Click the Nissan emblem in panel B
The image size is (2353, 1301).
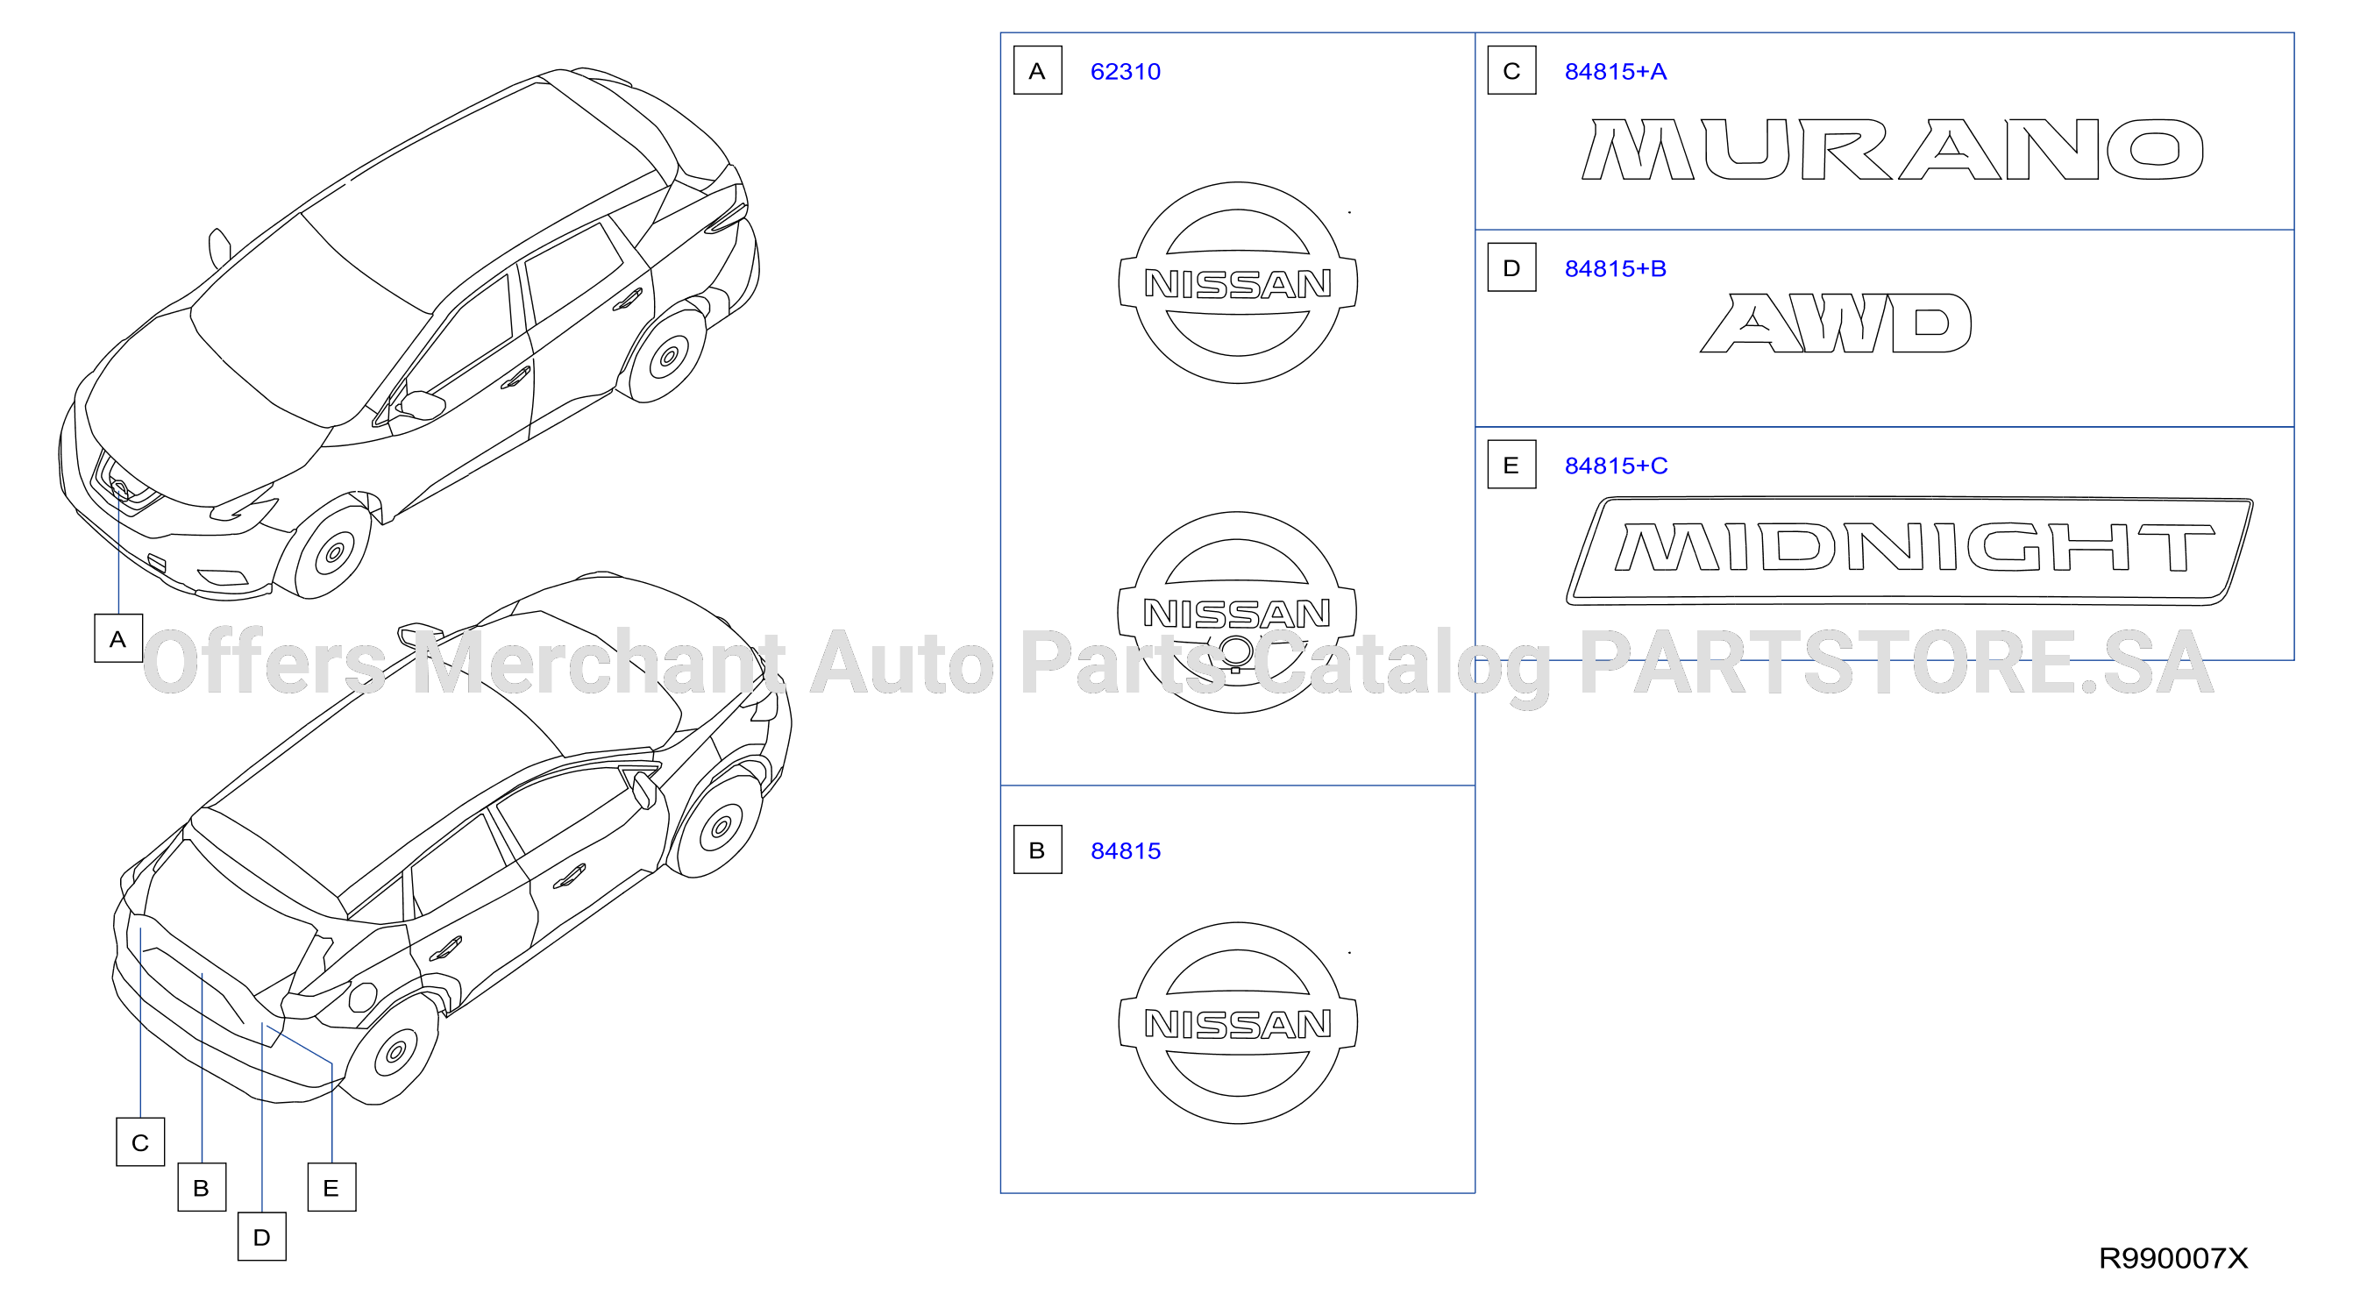click(x=1239, y=1022)
